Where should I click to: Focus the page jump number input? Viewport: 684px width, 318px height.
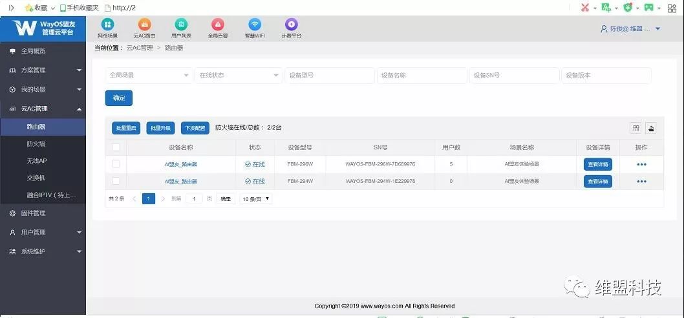(x=194, y=199)
